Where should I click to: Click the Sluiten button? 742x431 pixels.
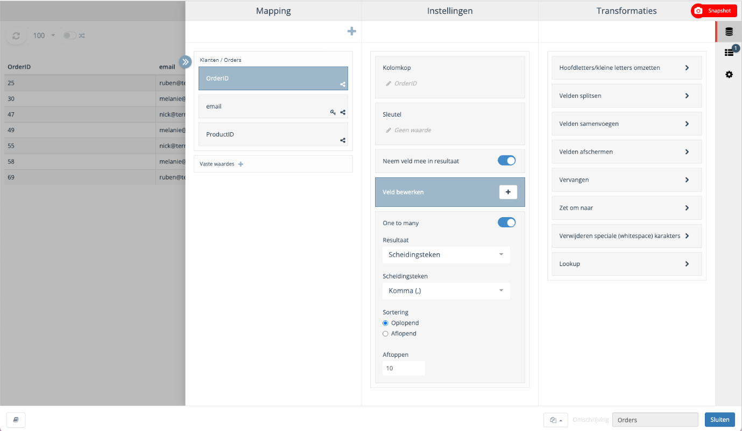[x=720, y=420]
